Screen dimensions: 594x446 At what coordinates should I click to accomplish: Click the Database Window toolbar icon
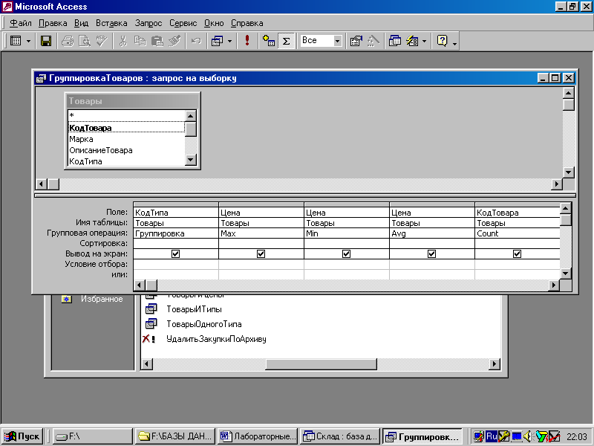click(x=395, y=41)
